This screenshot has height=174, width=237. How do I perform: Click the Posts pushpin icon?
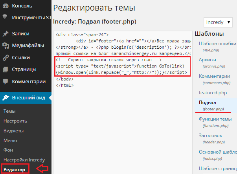5,34
